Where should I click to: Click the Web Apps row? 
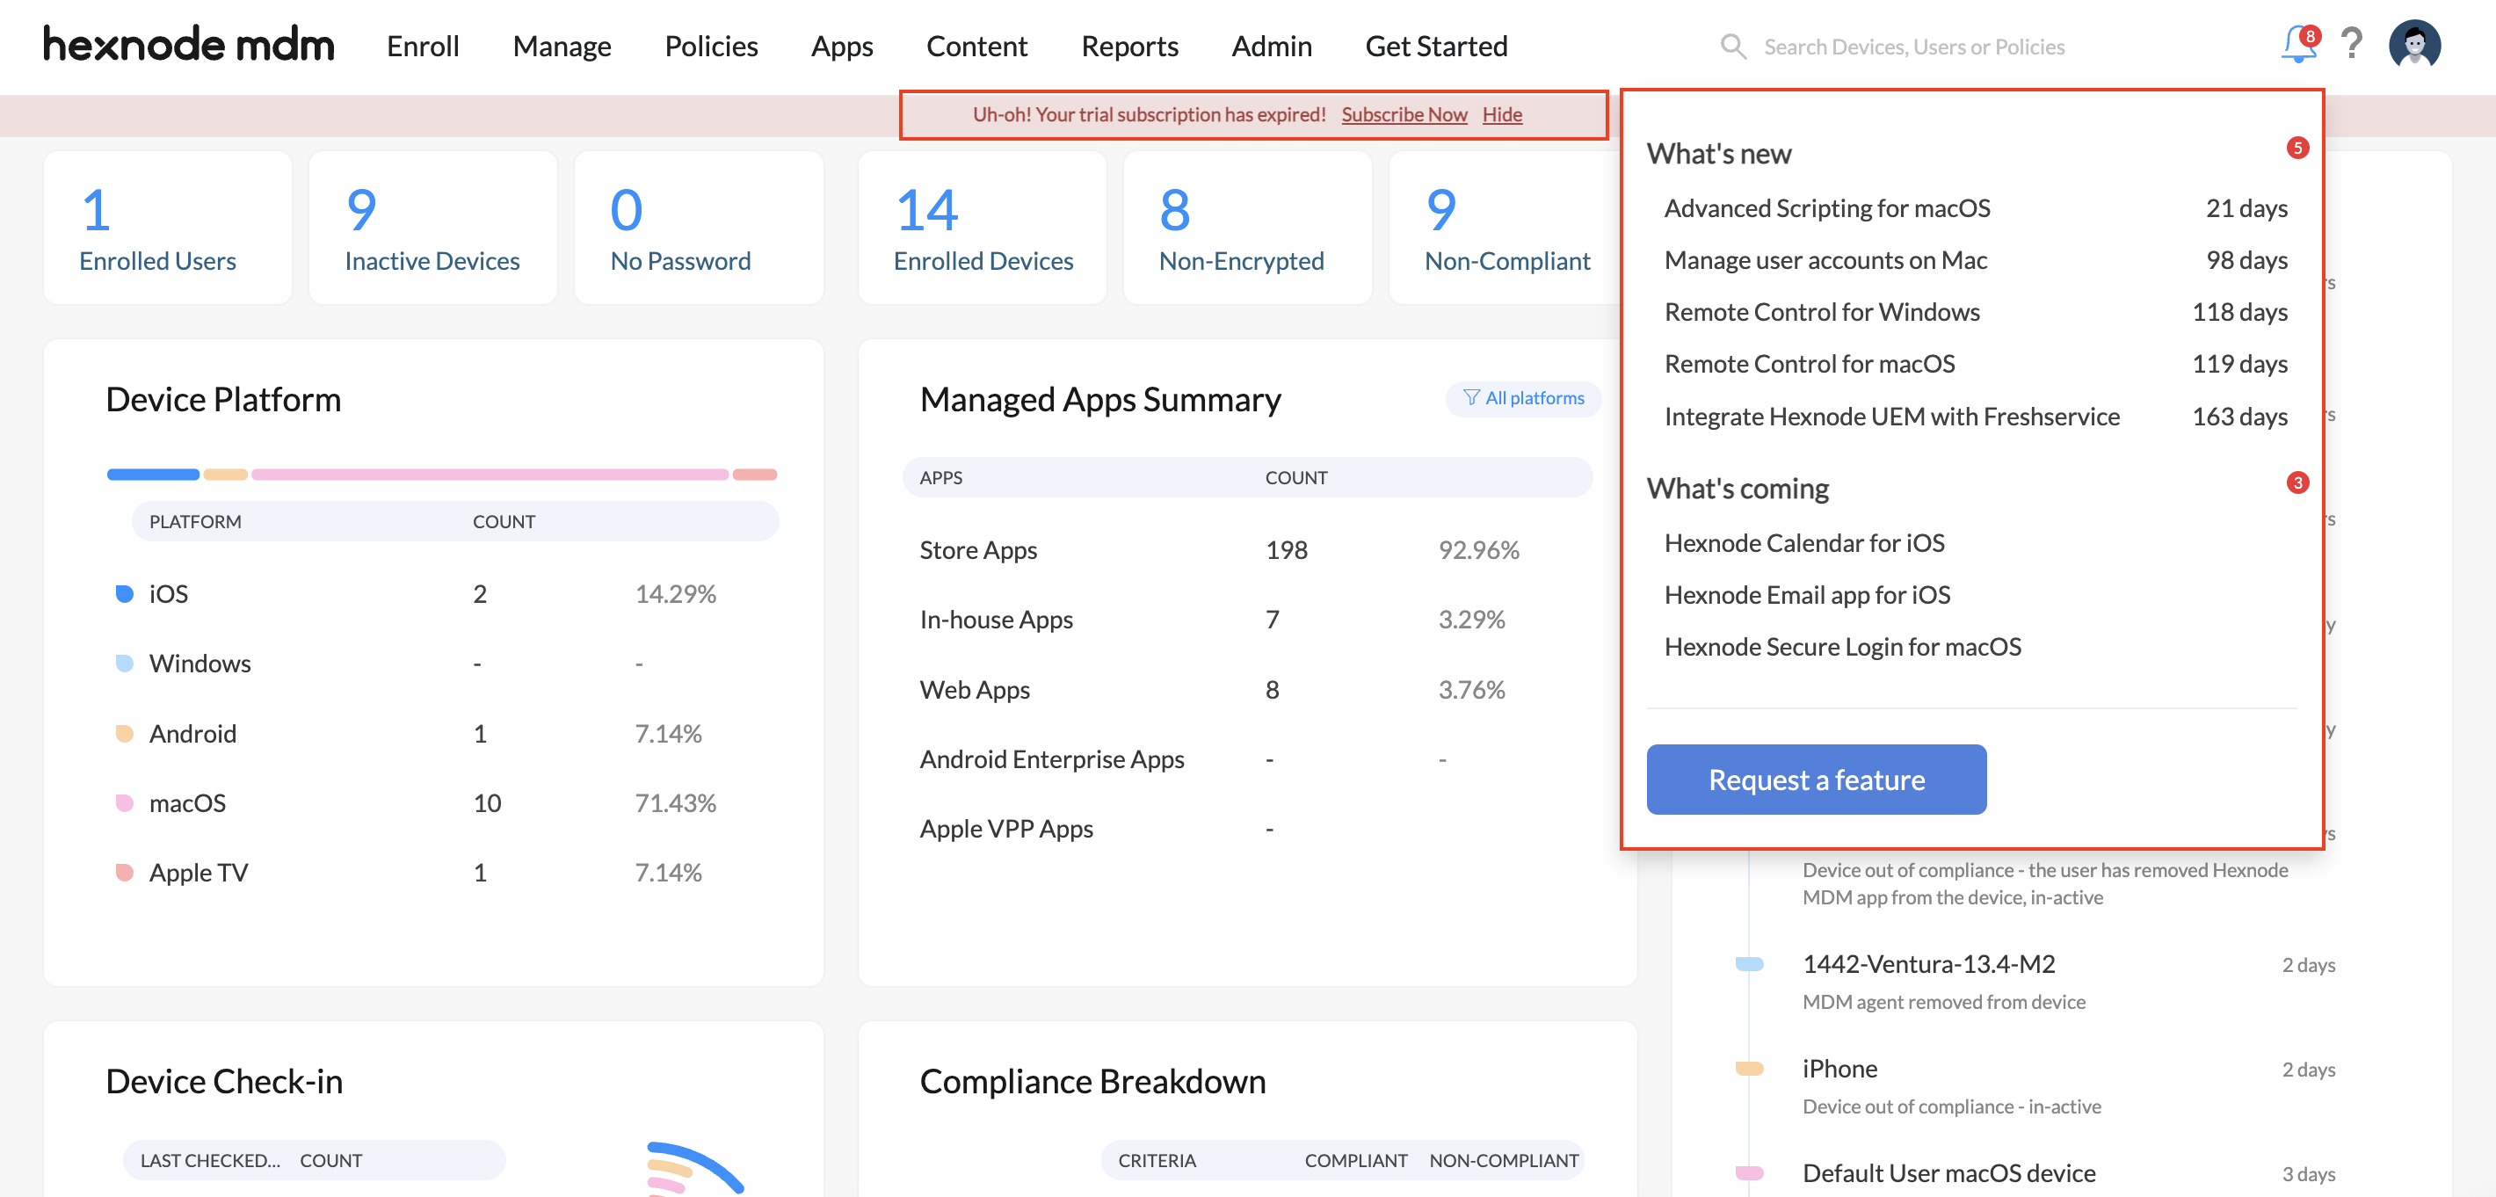(x=1248, y=689)
